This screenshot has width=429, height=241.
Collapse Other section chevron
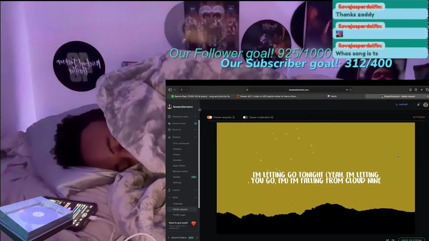[x=195, y=197]
